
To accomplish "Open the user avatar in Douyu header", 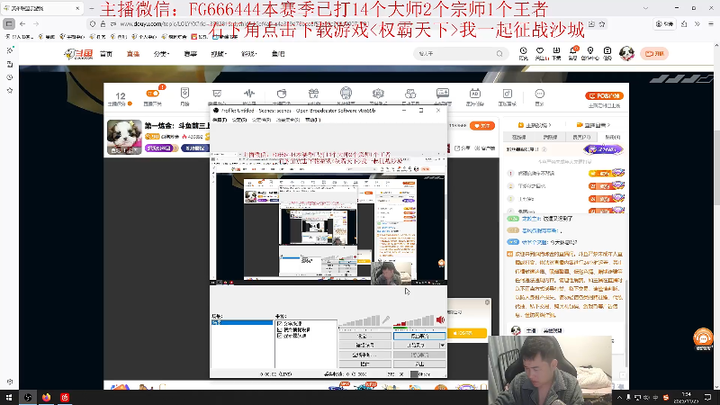I will [626, 53].
